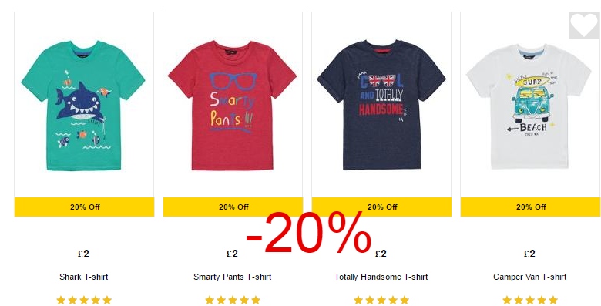The image size is (601, 306).
Task: Click the Smarty Pants T-shirt product name
Action: tap(232, 277)
